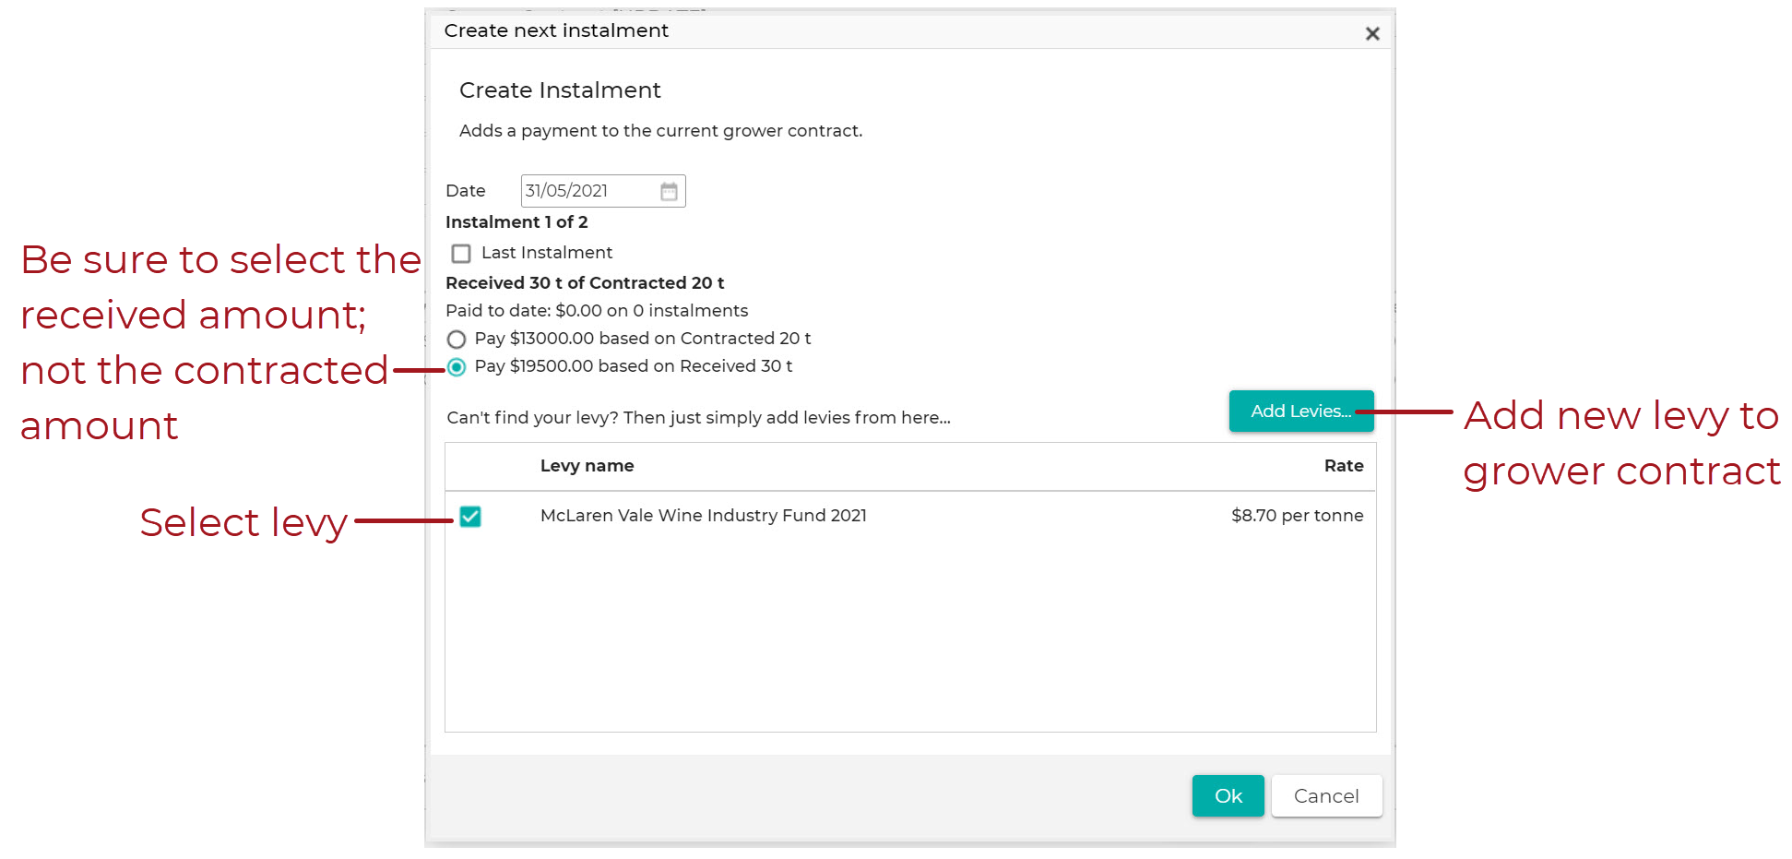Uncheck McLaren Vale Wine Industry Fund levy

coord(470,517)
